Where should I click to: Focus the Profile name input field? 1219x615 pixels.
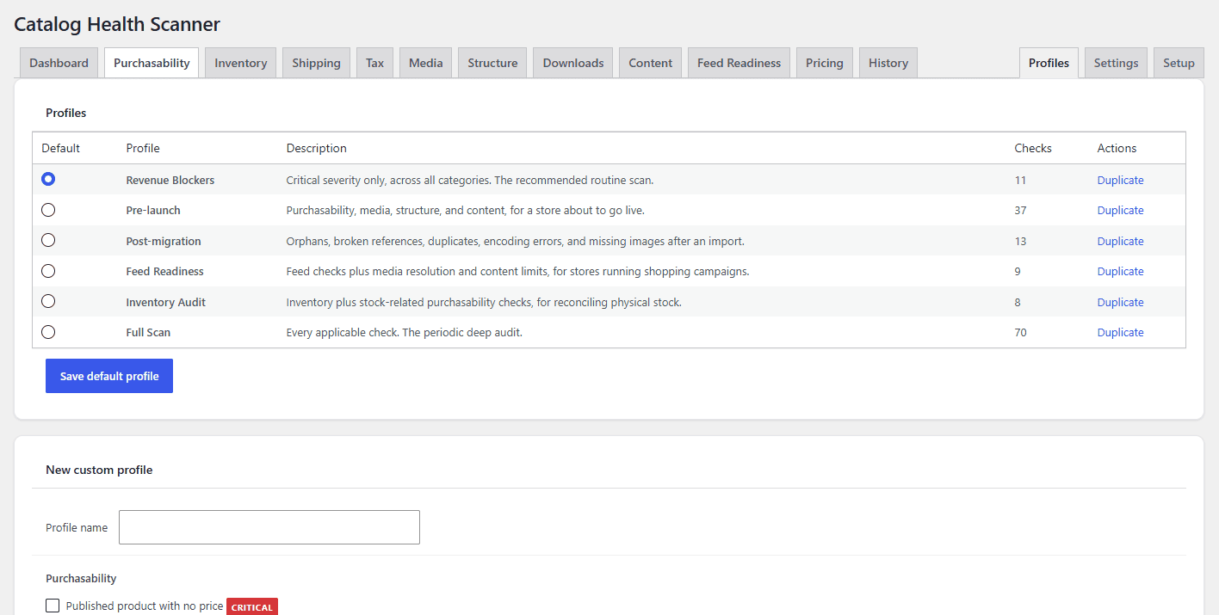269,527
